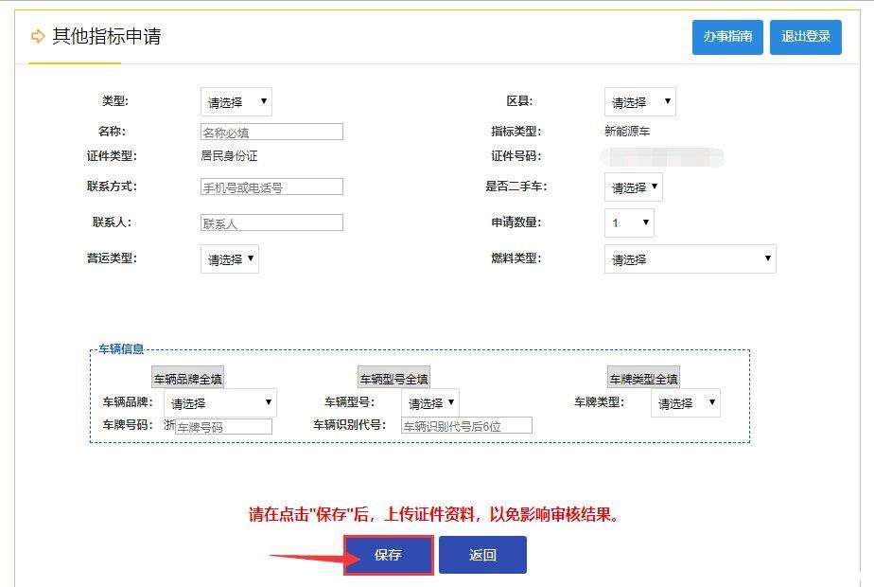Open the 燃料类型 dropdown
Screen dimensions: 874x587
(x=690, y=258)
